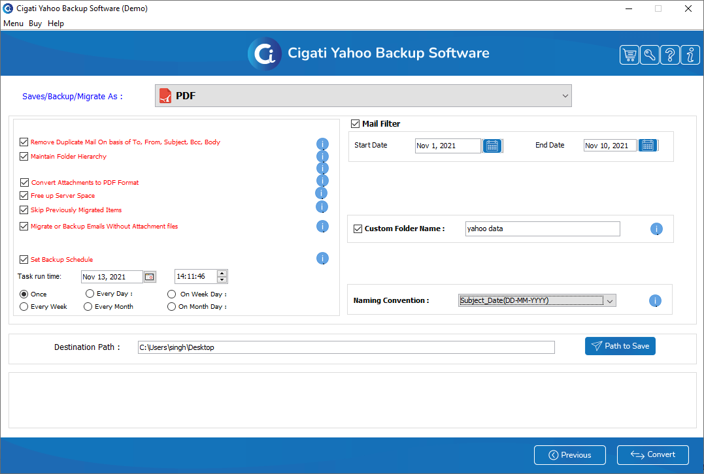Toggle the Mail Filter checkbox
Viewport: 704px width, 474px height.
(355, 124)
